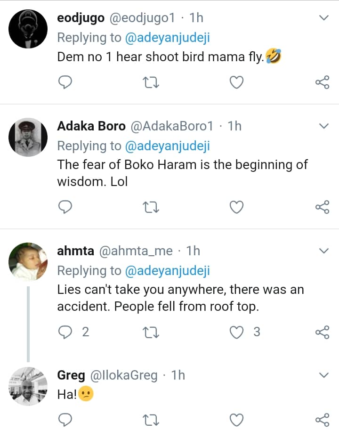Like ahmta's accident tweet
Image resolution: width=339 pixels, height=438 pixels.
(x=236, y=332)
